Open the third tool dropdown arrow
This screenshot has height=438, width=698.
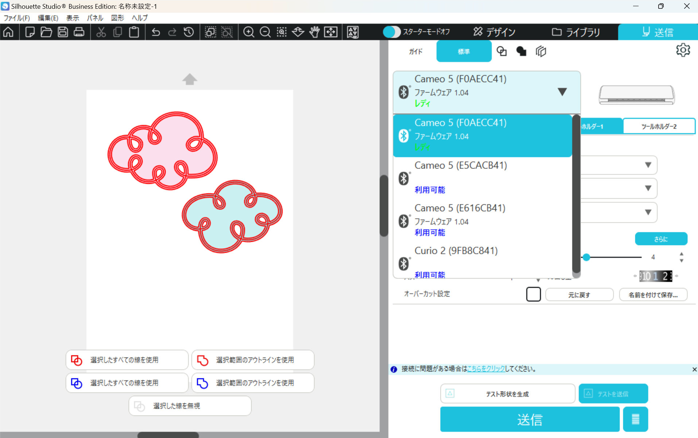[648, 212]
